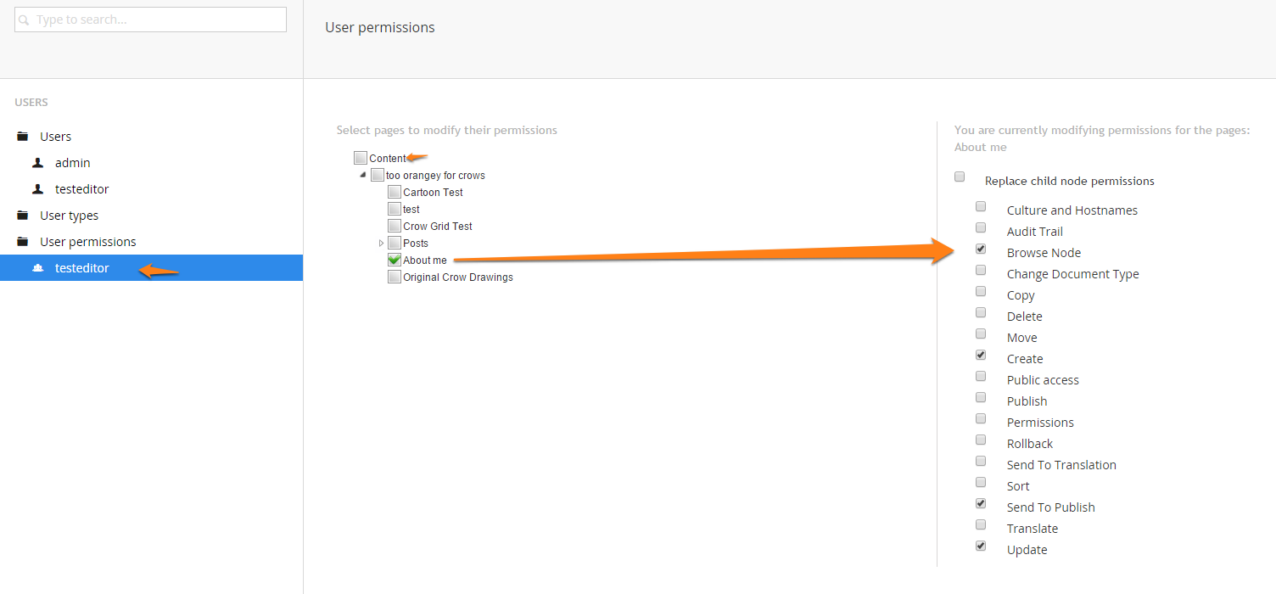Open the User permissions section
This screenshot has height=594, width=1276.
[x=87, y=242]
